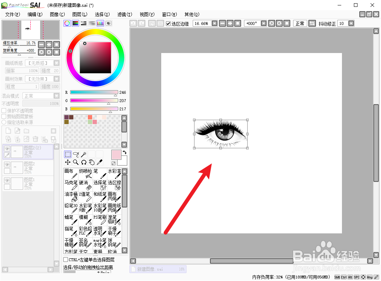This screenshot has width=381, height=281.
Task: Open the 滤镜(T) menu
Action: tap(125, 14)
